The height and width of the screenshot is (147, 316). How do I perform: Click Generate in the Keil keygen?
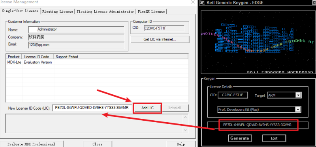(x=240, y=138)
